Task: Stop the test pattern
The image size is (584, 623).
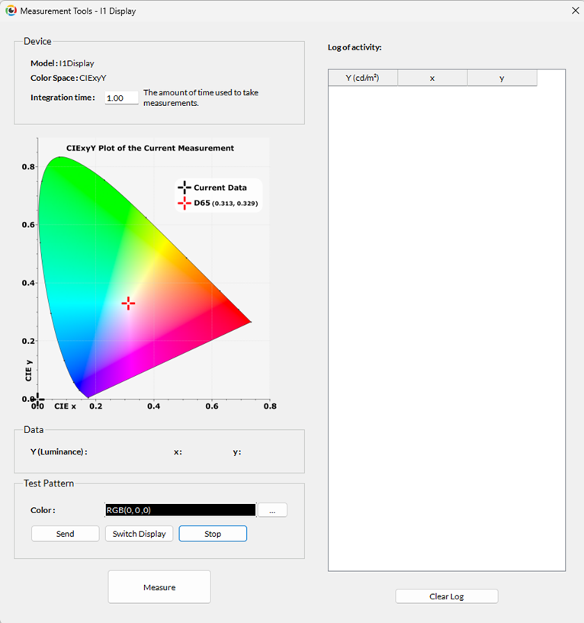Action: click(x=213, y=534)
